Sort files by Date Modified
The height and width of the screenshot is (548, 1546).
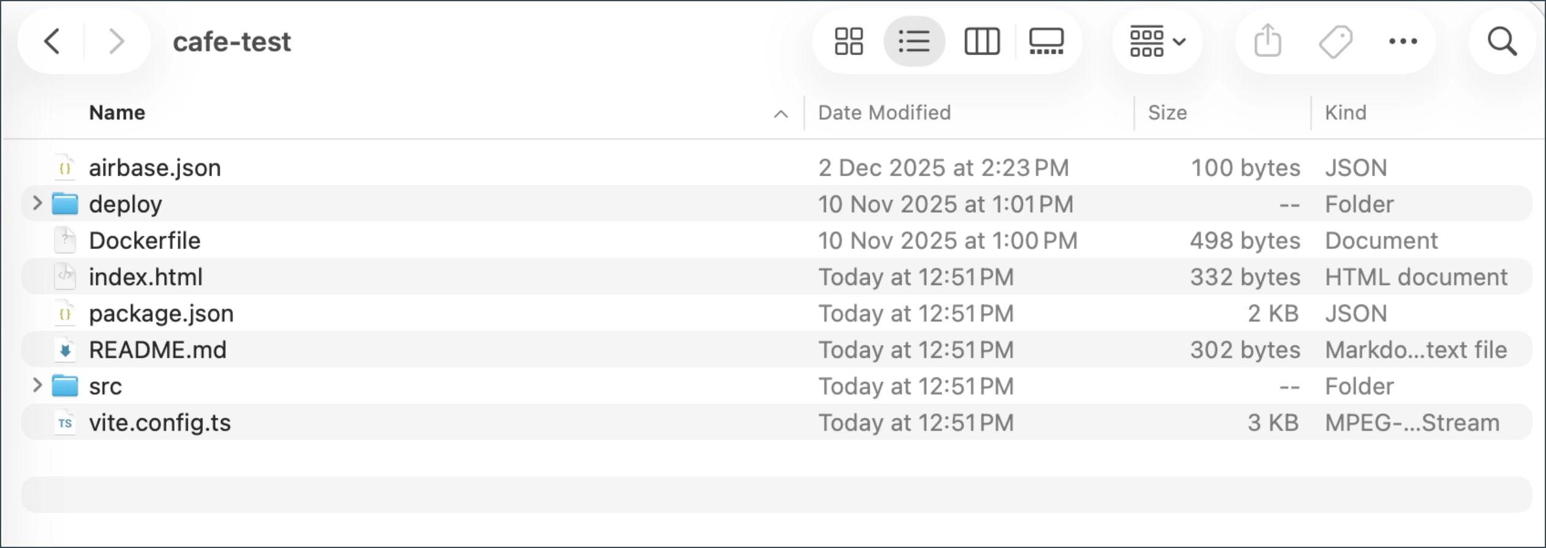[x=884, y=113]
